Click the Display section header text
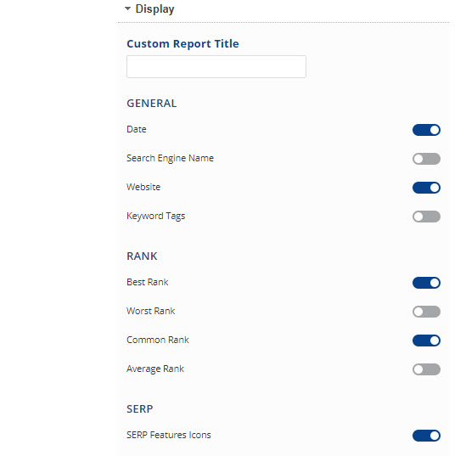466x456 pixels. point(154,9)
